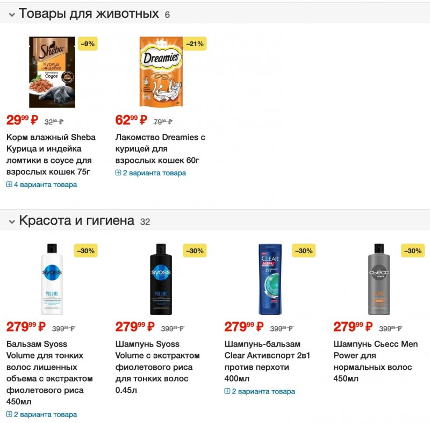This screenshot has width=430, height=423.
Task: Click the -30% badge on Clear shampoo
Action: pos(304,250)
